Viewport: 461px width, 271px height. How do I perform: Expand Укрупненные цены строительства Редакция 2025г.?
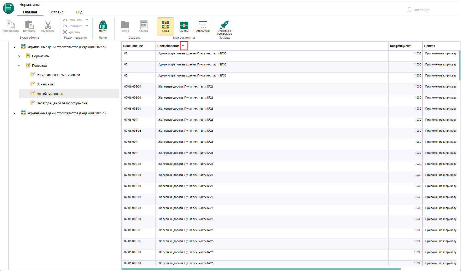[14, 113]
